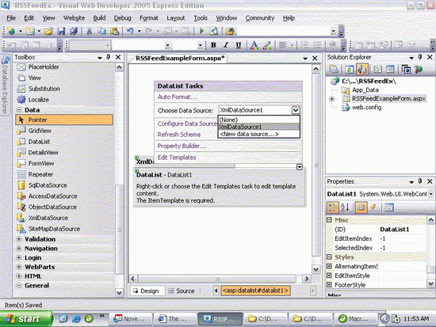The width and height of the screenshot is (436, 327).
Task: Select <New data source...> option
Action: click(259, 134)
